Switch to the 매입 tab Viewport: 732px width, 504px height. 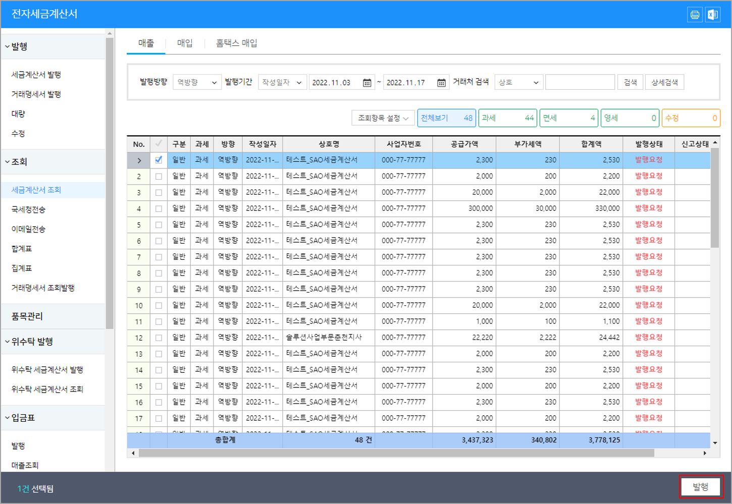(185, 43)
